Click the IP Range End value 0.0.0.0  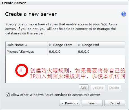coord(84,52)
